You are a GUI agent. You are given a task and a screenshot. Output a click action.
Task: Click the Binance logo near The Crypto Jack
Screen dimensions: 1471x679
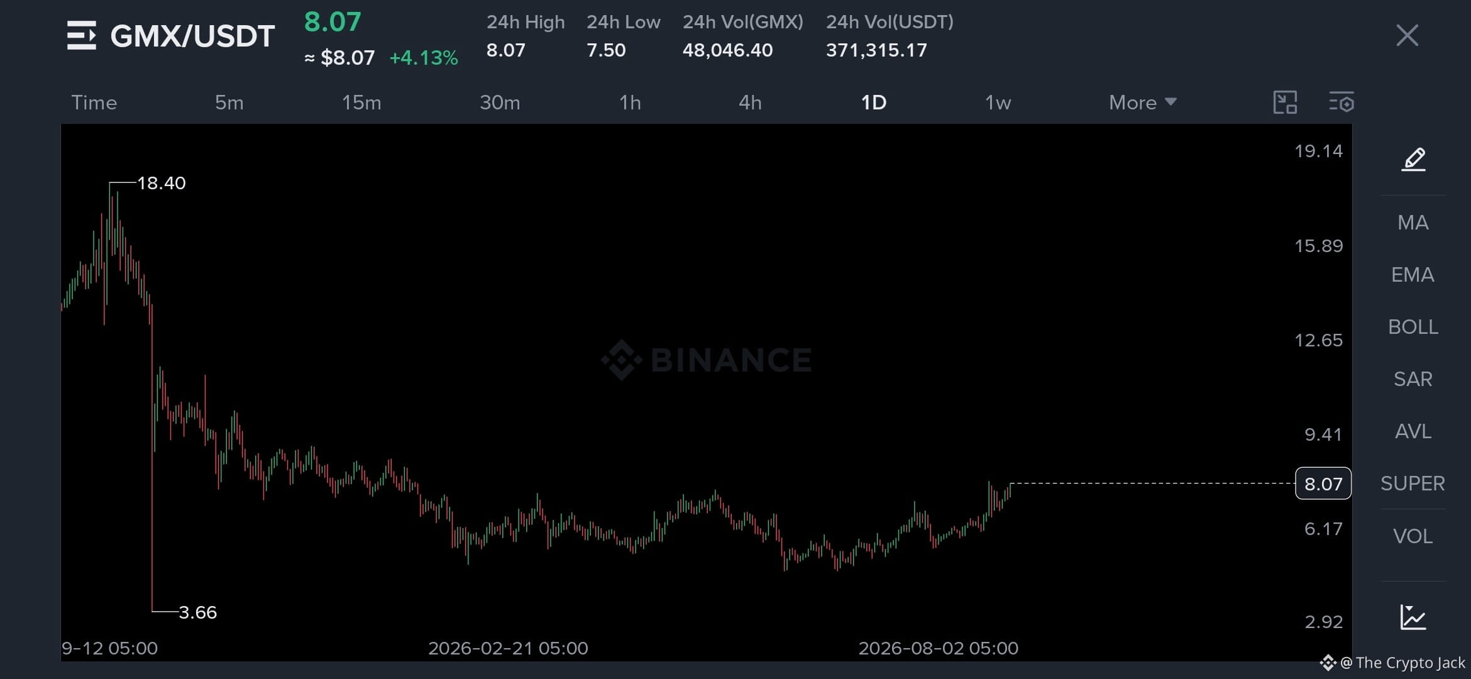point(1328,663)
